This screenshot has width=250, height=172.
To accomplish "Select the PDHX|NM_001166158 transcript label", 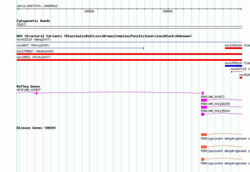I will (x=215, y=104).
